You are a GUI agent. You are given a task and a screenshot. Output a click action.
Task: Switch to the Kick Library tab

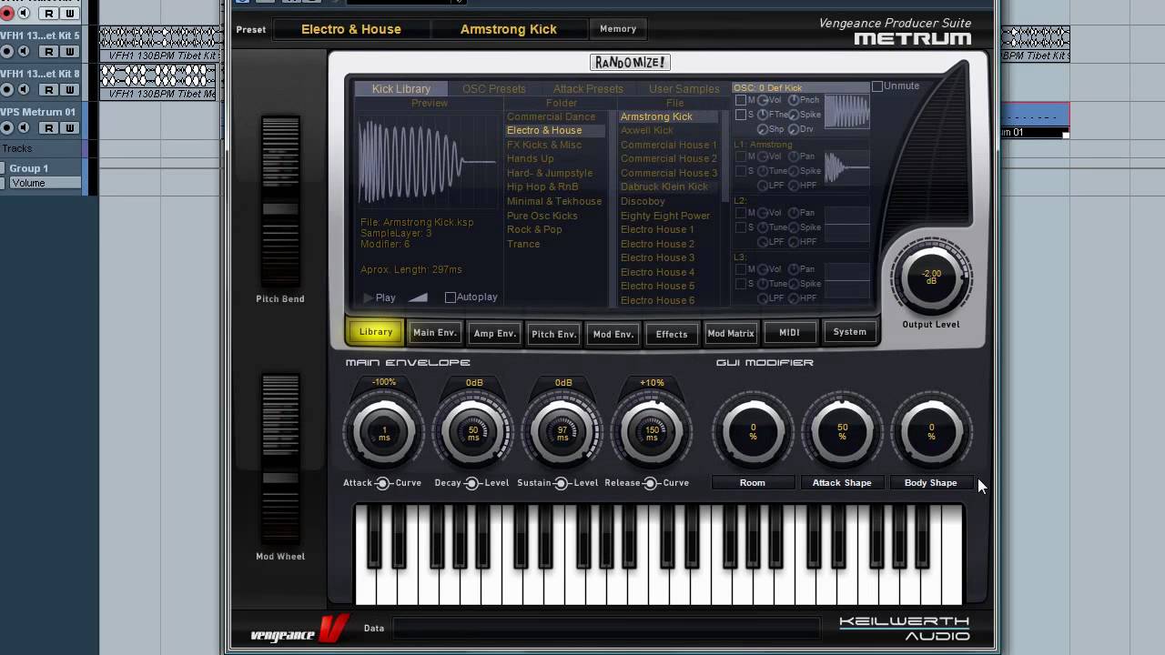400,89
